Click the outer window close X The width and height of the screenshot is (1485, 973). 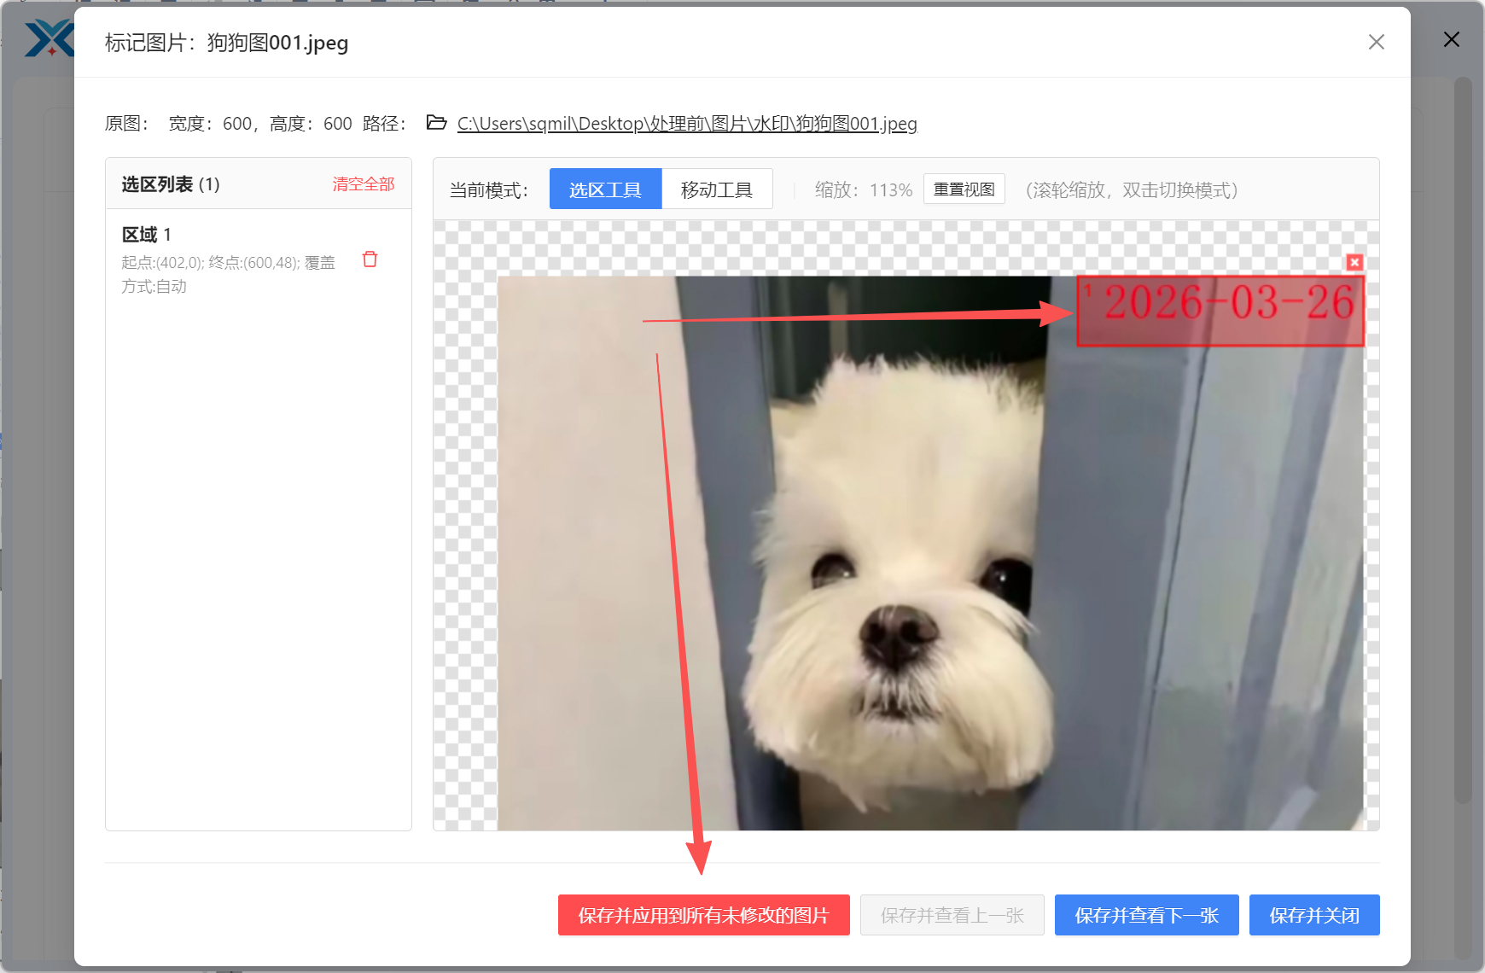point(1451,39)
